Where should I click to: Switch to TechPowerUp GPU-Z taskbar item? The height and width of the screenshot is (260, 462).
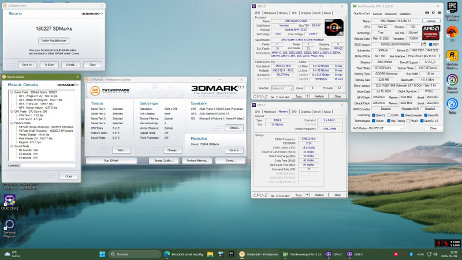(x=302, y=254)
